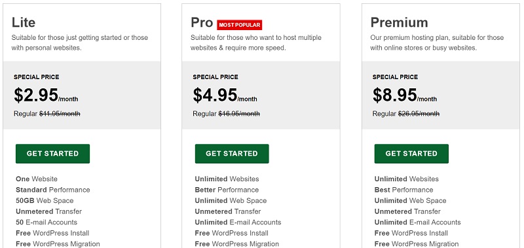Click the struck-through $11.95/month regular price
The width and height of the screenshot is (524, 248).
60,114
